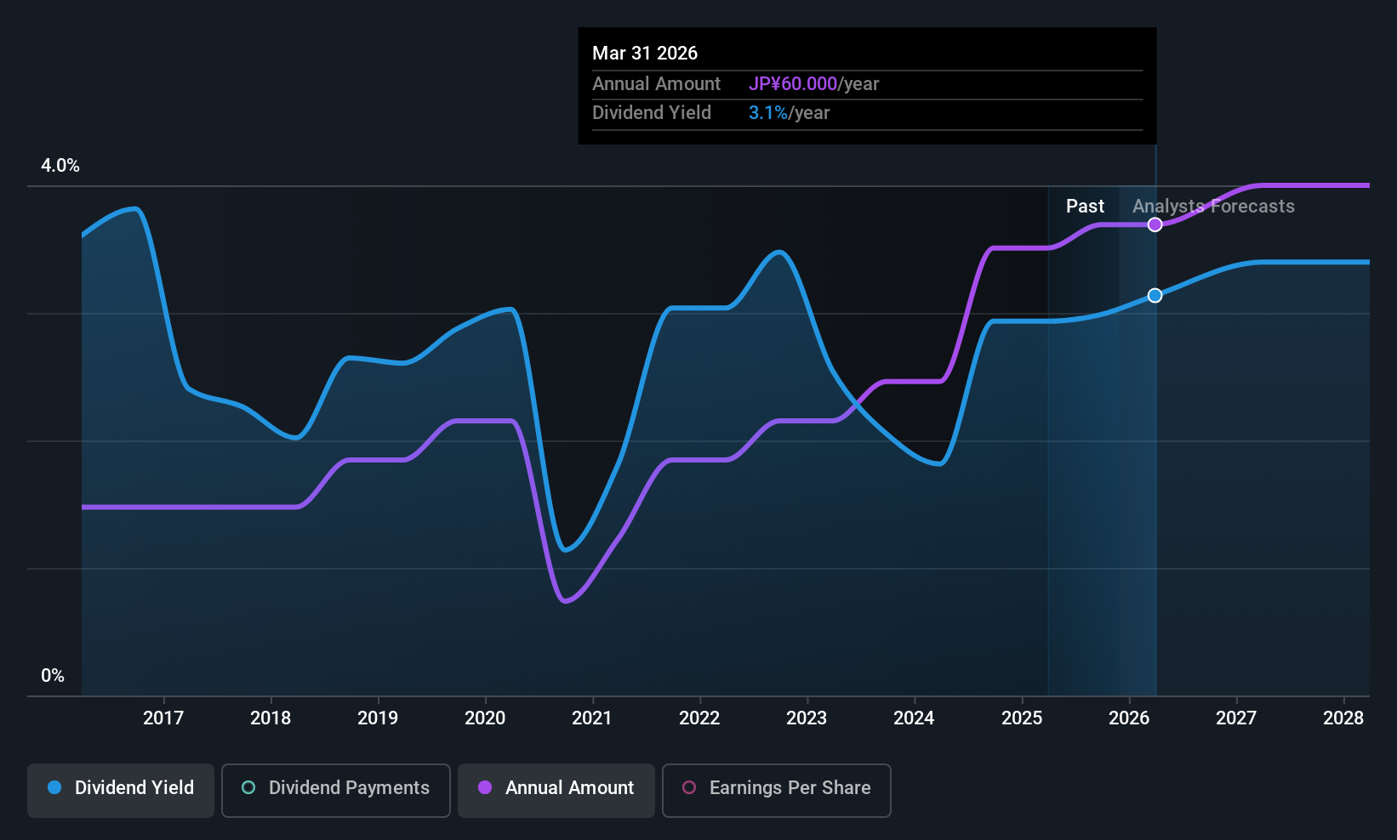Toggle the Dividend Yield series visibility
Viewport: 1397px width, 840px height.
tap(120, 790)
